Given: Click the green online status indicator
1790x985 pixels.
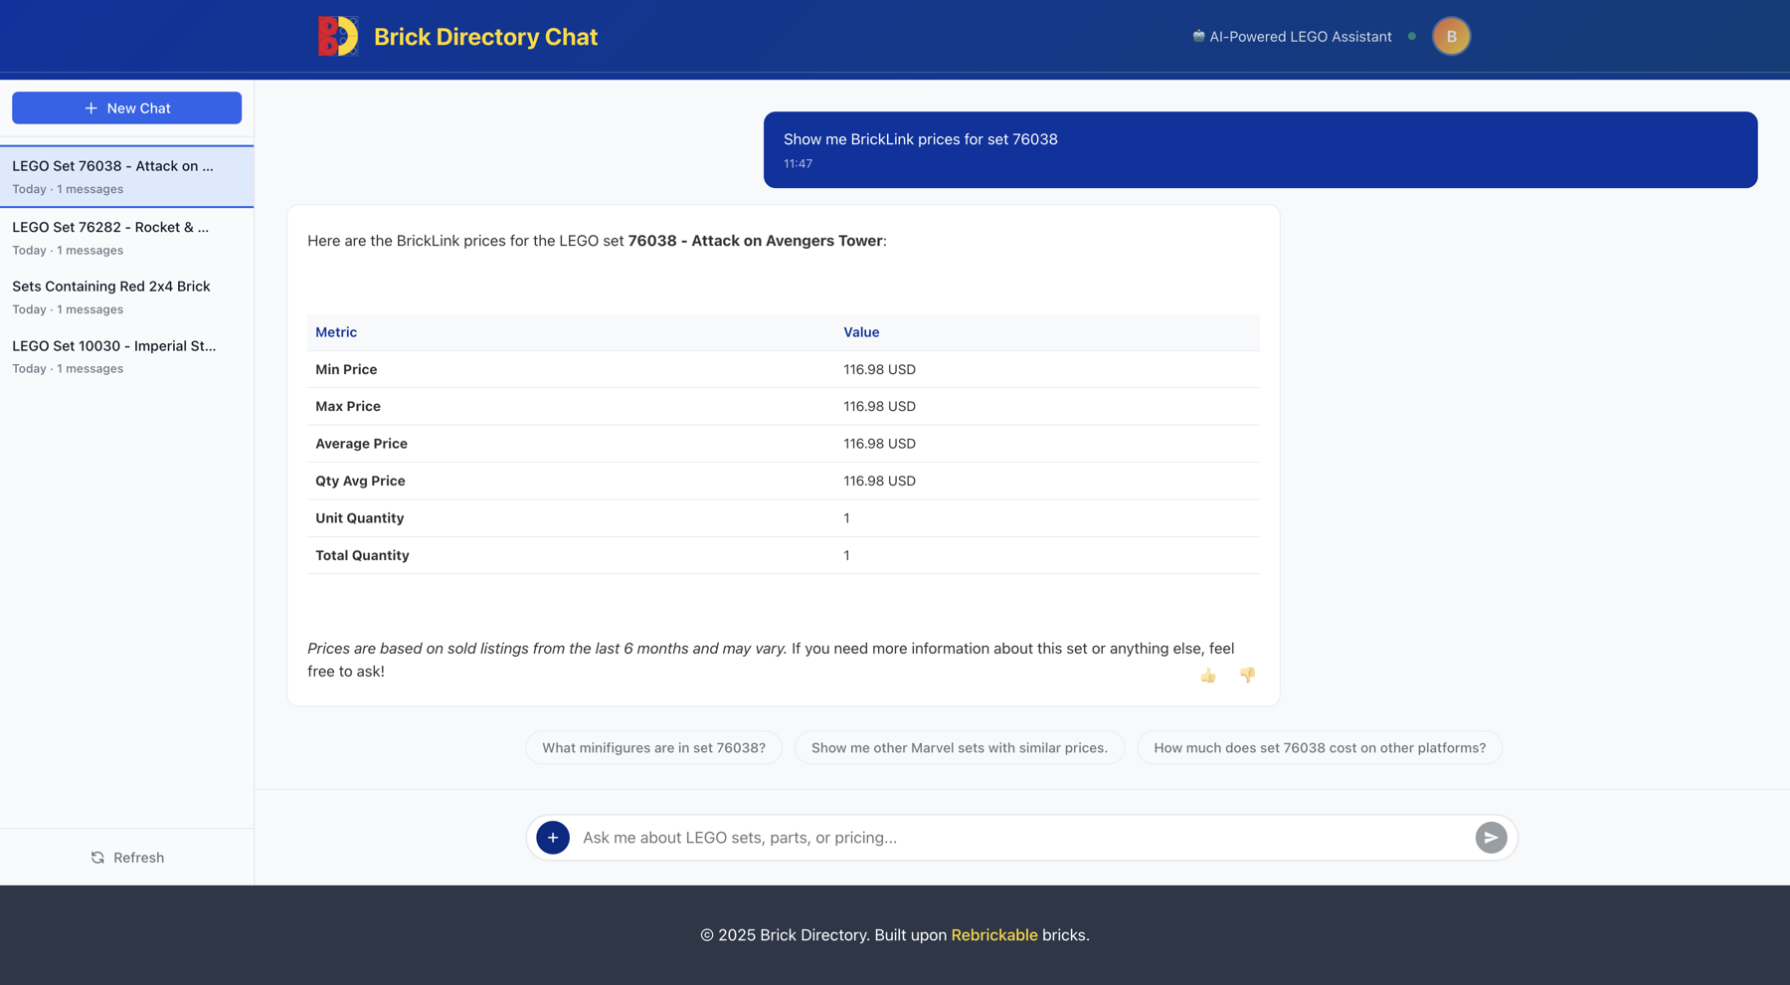Looking at the screenshot, I should 1410,36.
